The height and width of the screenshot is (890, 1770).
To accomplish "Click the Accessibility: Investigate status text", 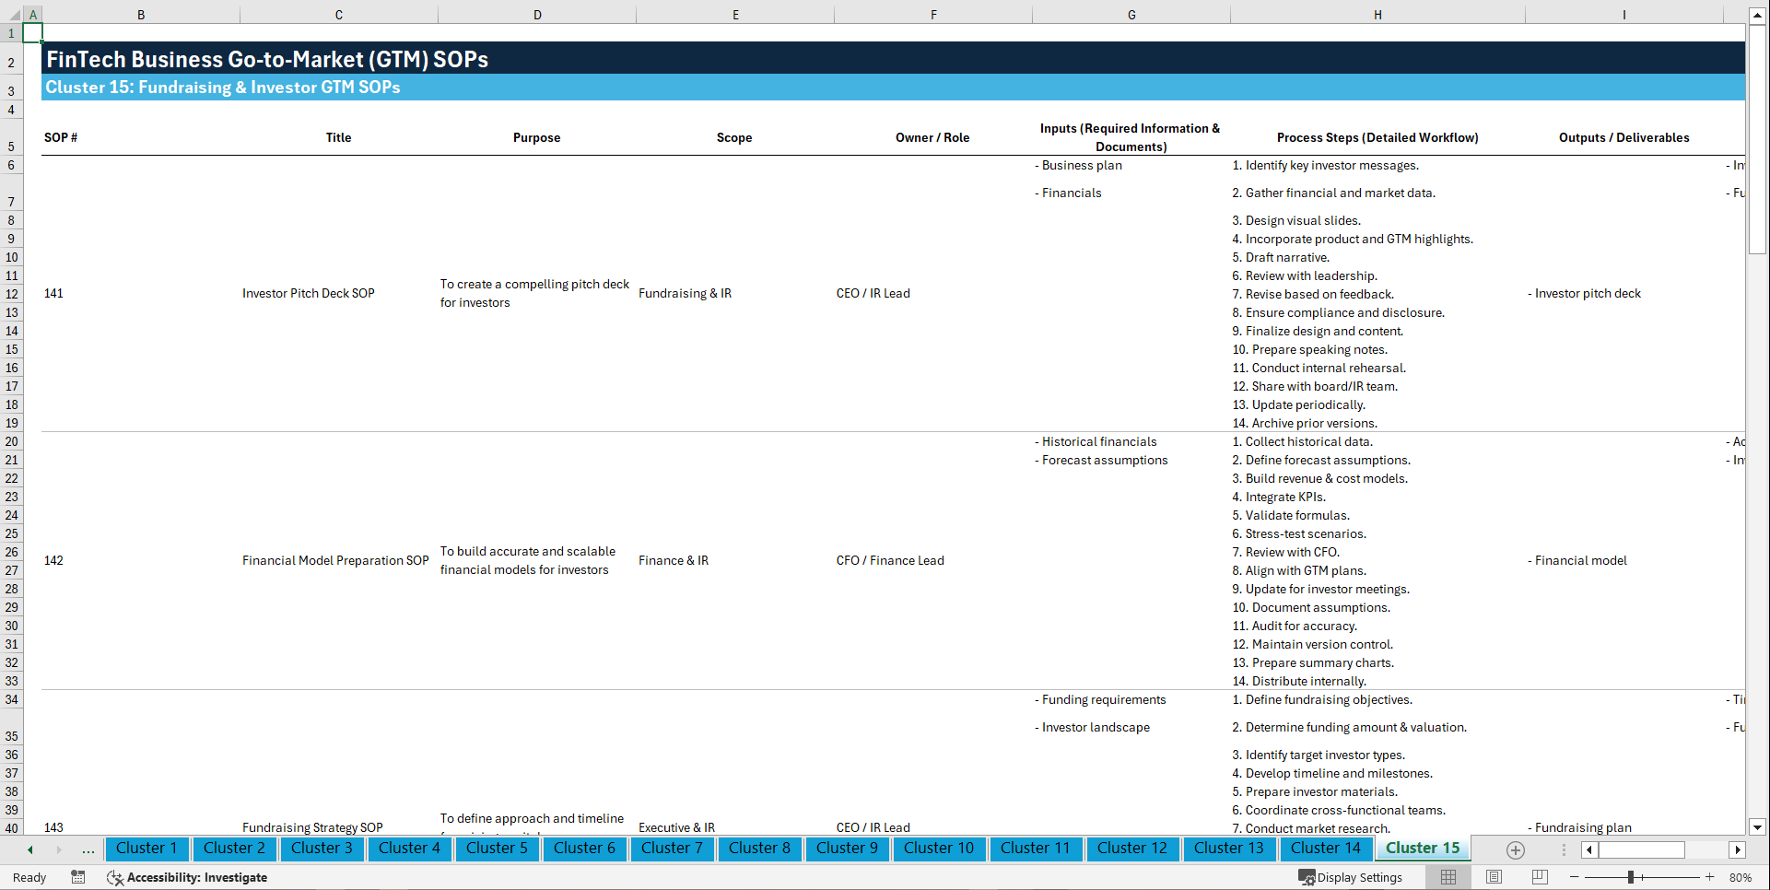I will pos(198,878).
